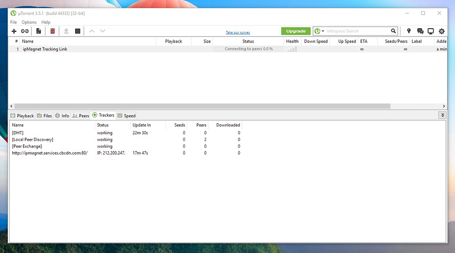
Task: Click the Add Torrent plus icon
Action: click(14, 31)
